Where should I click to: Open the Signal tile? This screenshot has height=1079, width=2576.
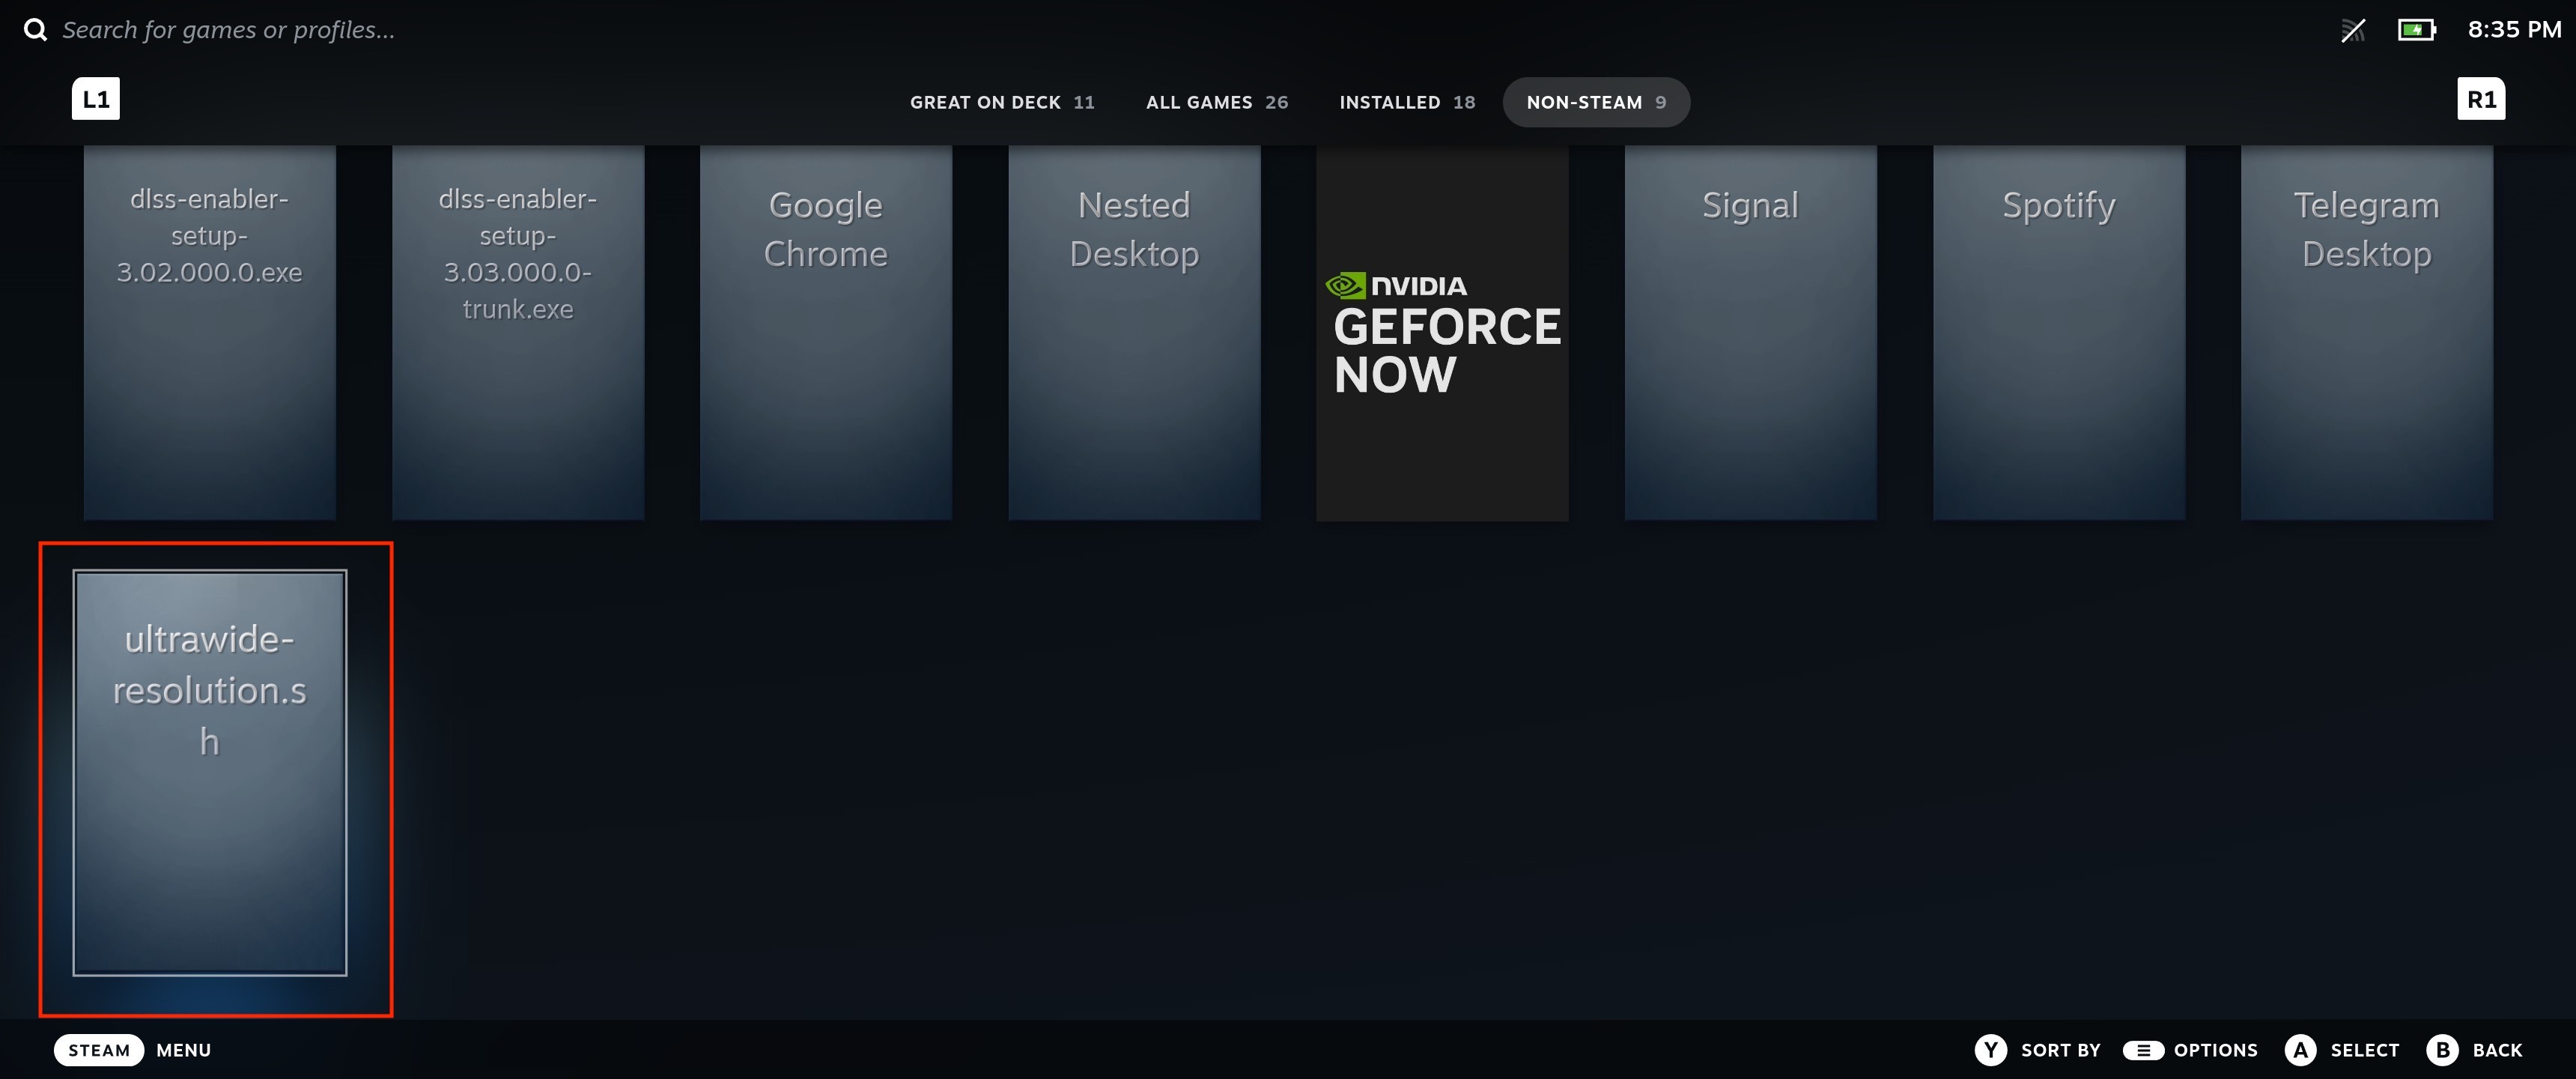coord(1750,333)
